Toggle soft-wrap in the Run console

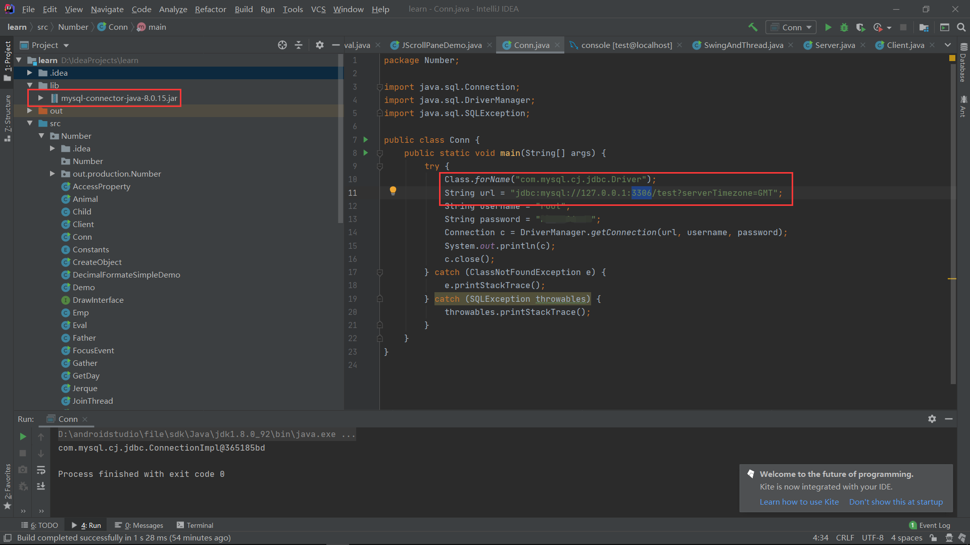41,470
